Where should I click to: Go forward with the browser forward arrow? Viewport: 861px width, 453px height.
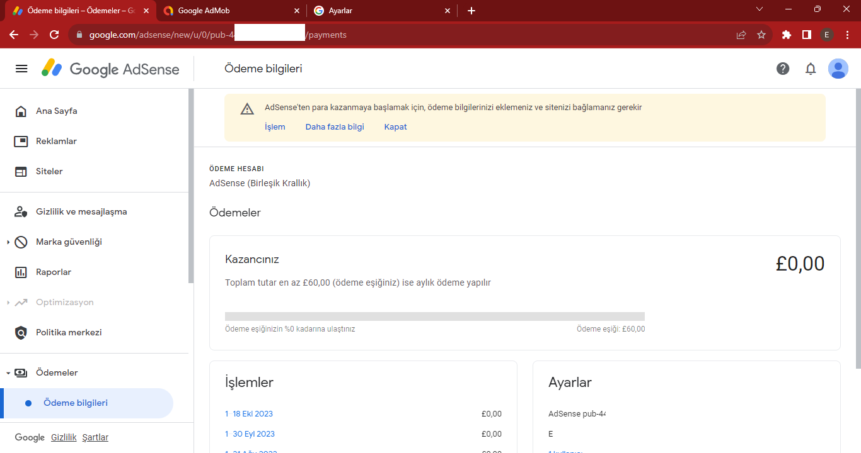coord(34,35)
